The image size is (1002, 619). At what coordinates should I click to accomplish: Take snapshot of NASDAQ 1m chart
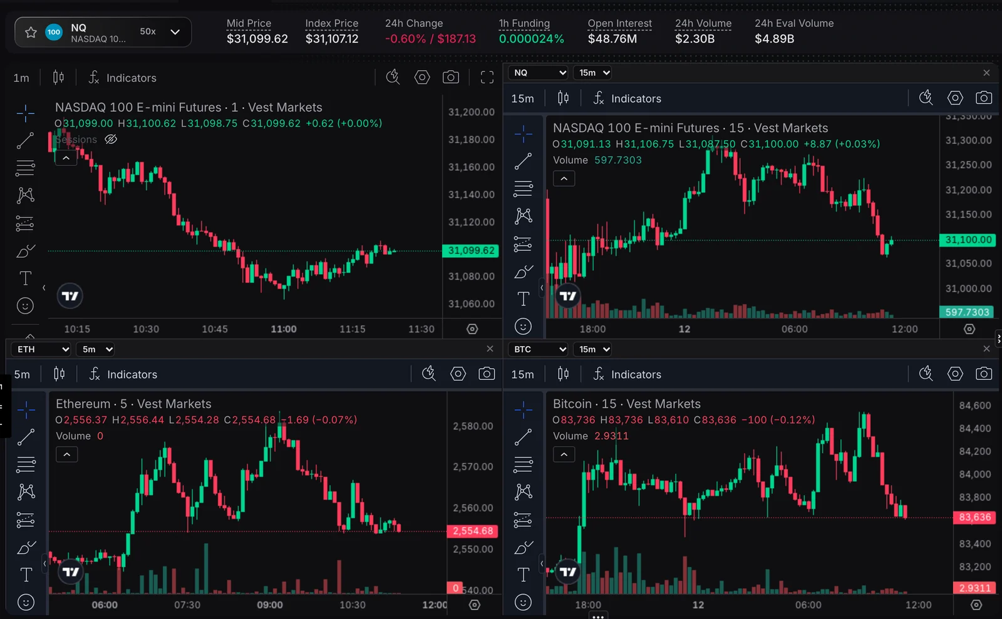(451, 78)
